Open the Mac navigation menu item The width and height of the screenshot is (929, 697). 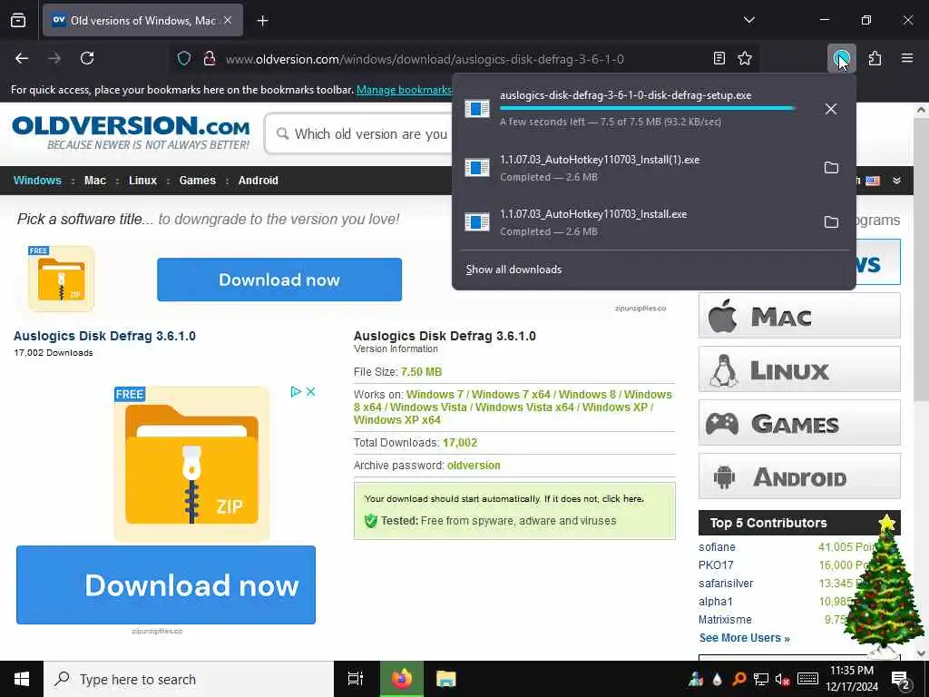pos(94,181)
